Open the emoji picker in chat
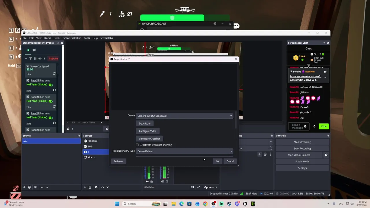The width and height of the screenshot is (370, 208). coord(305,127)
